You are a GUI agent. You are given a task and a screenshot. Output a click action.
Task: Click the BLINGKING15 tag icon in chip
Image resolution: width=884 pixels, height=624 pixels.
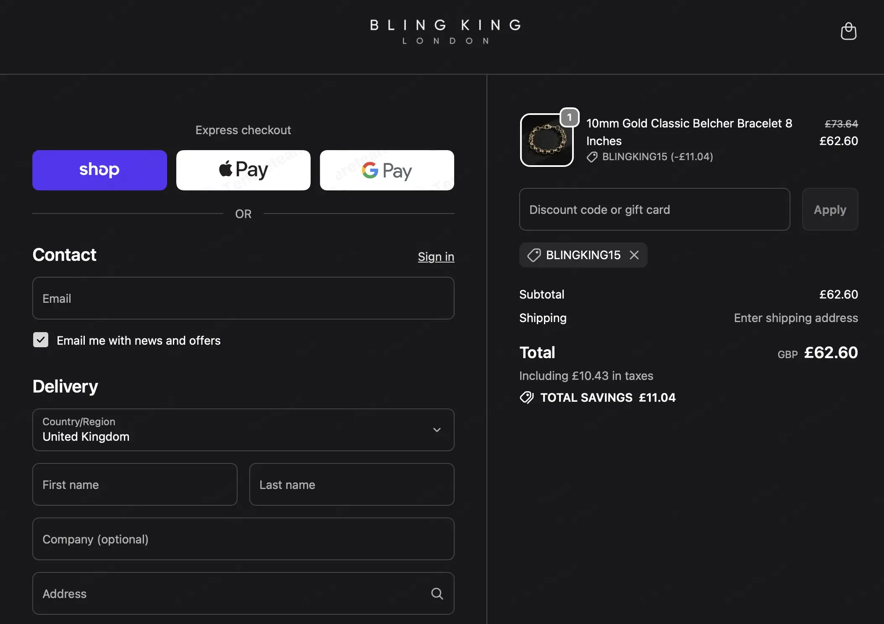coord(534,255)
